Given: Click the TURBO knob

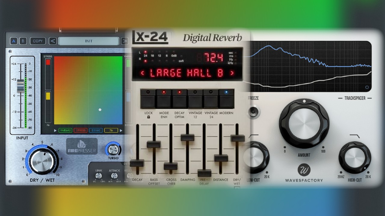Looking at the screenshot, I should [113, 149].
